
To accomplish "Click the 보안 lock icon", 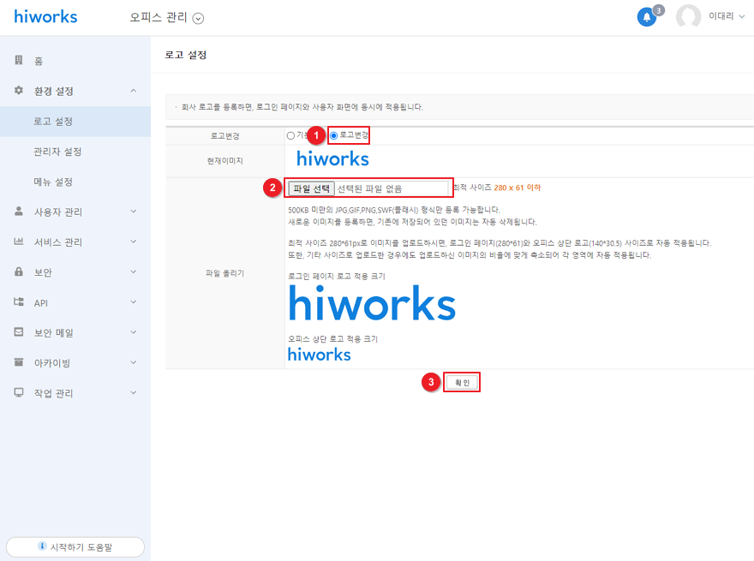I will click(19, 272).
